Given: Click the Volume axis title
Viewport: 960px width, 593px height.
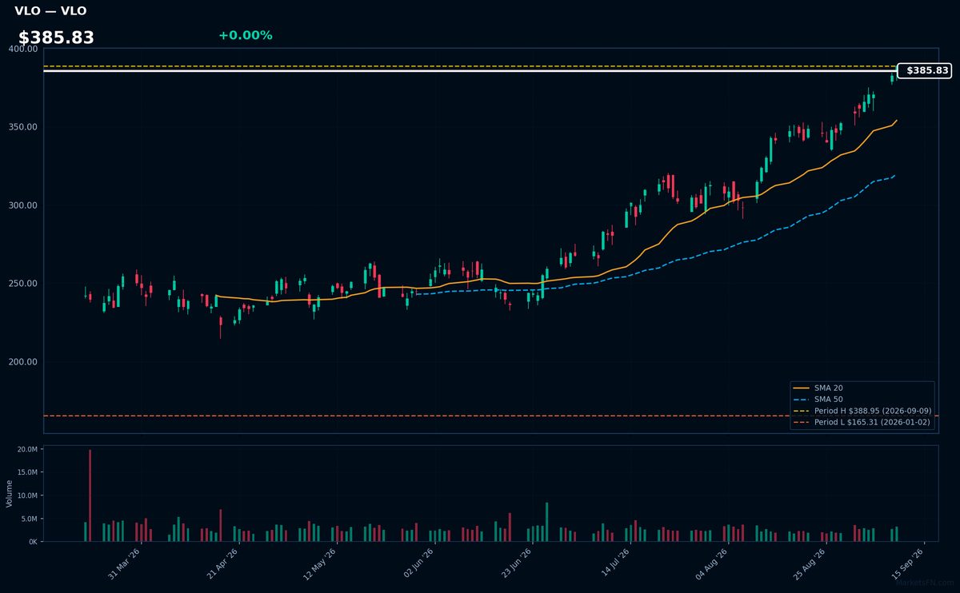Looking at the screenshot, I should tap(10, 494).
